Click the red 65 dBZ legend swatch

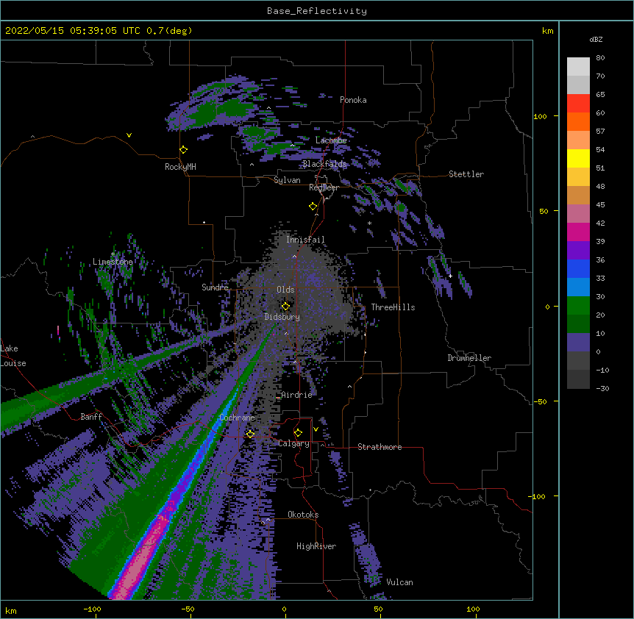click(x=578, y=103)
